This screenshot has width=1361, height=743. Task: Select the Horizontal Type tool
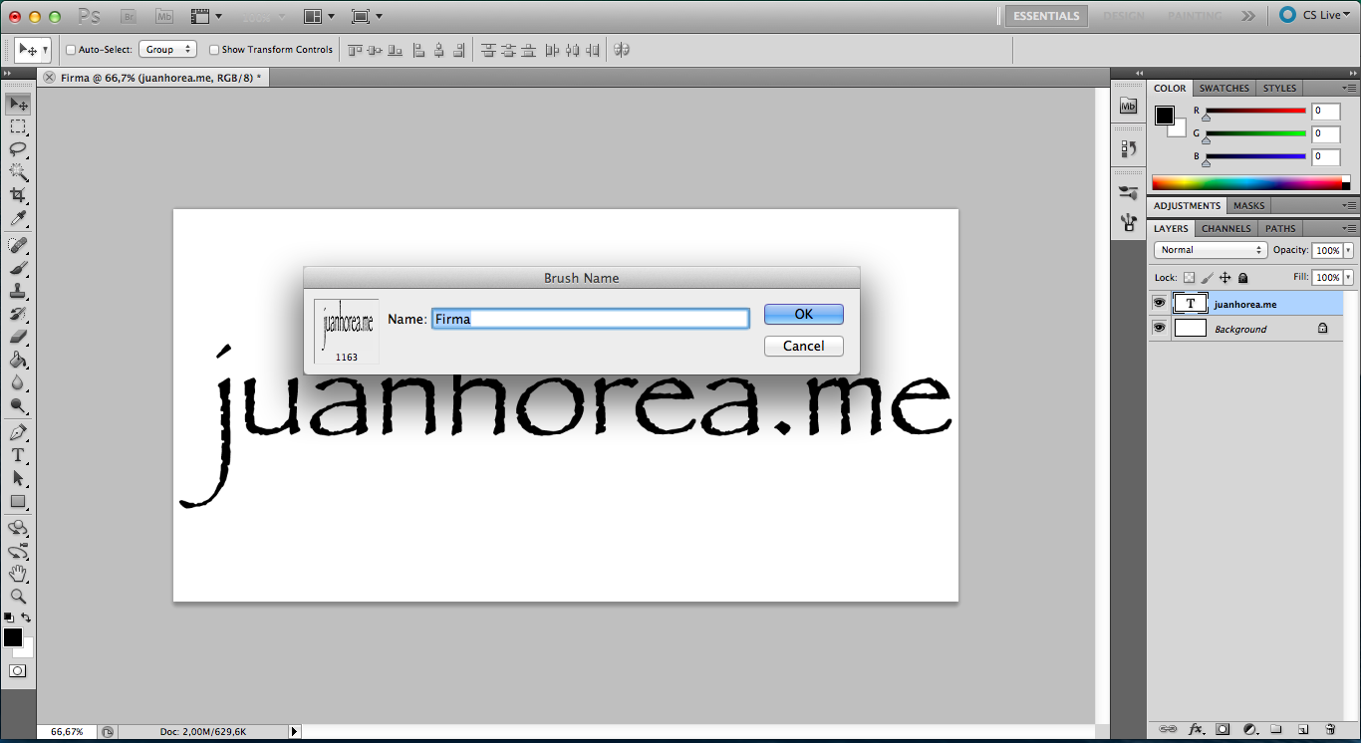[18, 455]
